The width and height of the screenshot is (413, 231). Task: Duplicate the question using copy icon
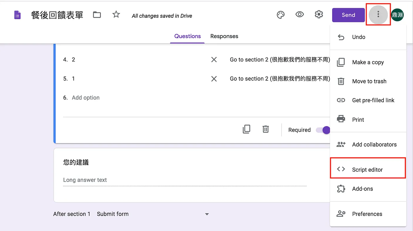coord(246,129)
